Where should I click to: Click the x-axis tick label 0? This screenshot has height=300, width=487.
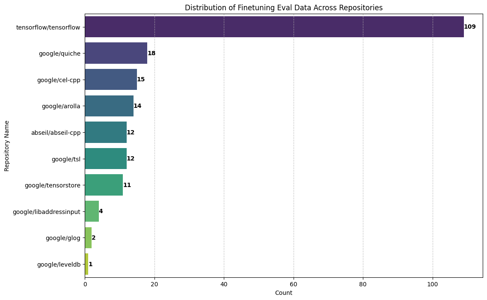point(85,284)
